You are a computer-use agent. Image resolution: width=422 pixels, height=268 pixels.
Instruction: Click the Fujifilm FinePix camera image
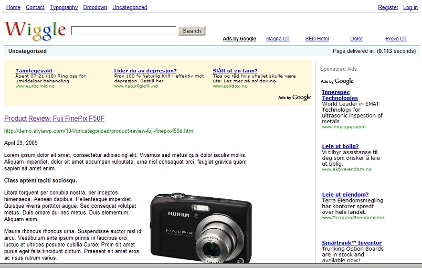click(201, 228)
